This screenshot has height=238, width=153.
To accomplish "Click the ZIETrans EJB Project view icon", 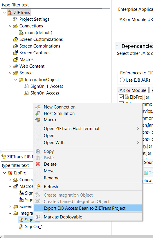I will (4, 157).
